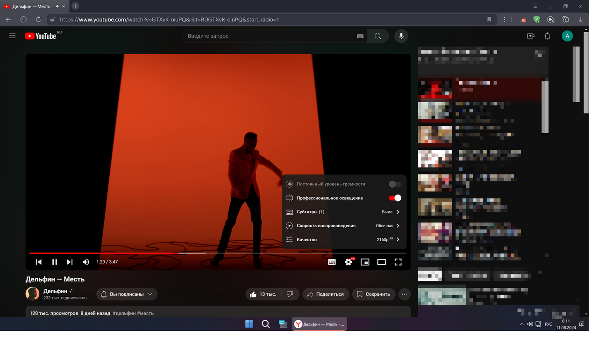Reload the page
Image resolution: width=598 pixels, height=343 pixels.
click(x=38, y=20)
